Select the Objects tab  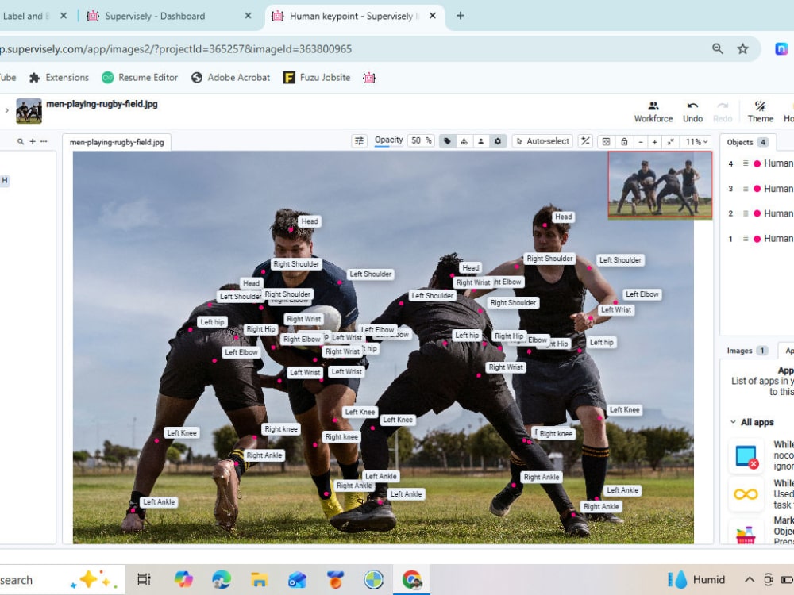[747, 142]
